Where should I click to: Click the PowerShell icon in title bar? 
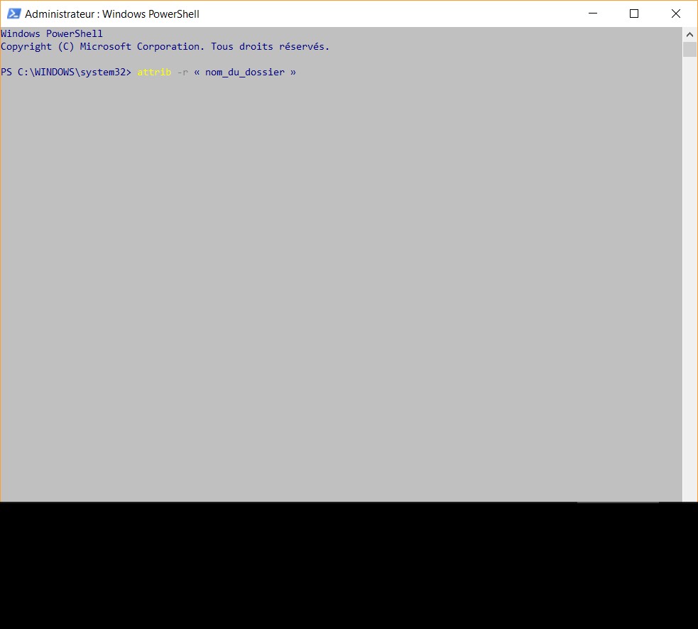pos(13,14)
